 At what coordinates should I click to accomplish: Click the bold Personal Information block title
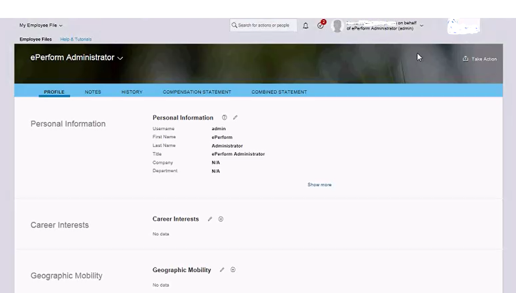pyautogui.click(x=183, y=118)
